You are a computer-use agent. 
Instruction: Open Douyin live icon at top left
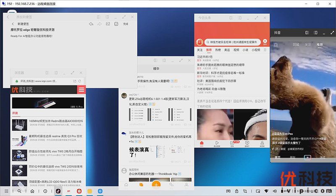276,45
